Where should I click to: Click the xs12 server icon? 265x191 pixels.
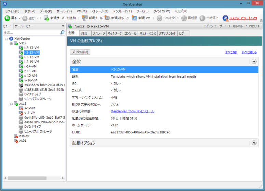tap(16, 43)
